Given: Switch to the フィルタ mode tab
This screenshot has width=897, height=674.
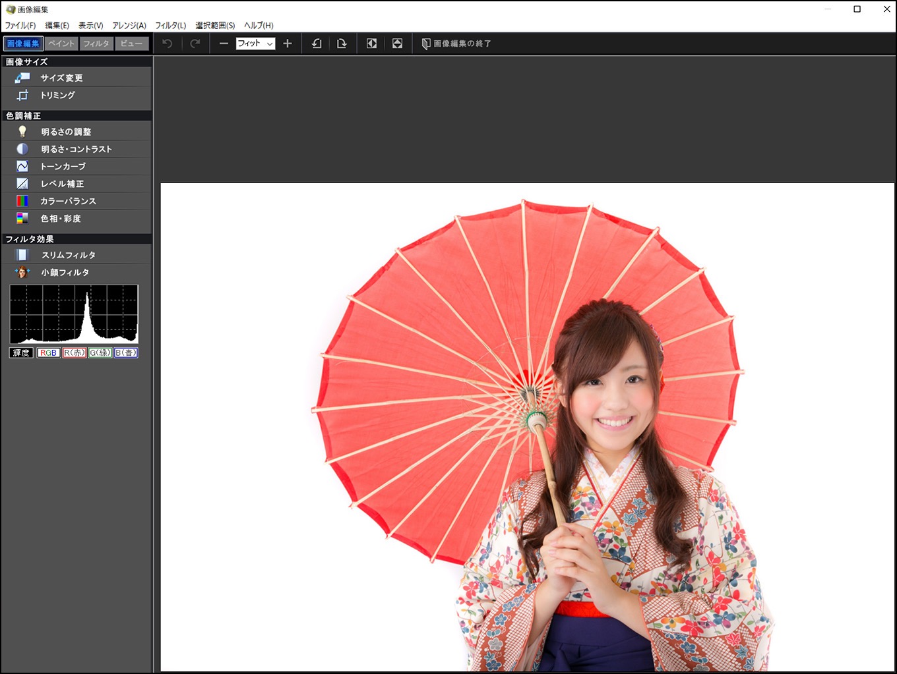Looking at the screenshot, I should point(96,43).
